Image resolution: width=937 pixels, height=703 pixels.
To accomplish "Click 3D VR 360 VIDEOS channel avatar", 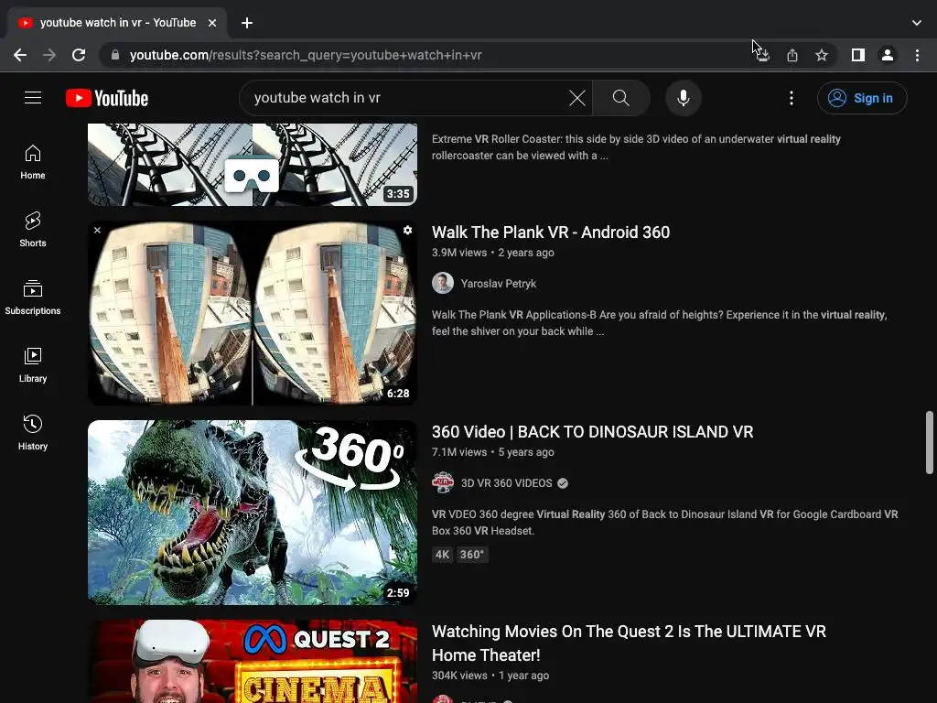I will 443,482.
